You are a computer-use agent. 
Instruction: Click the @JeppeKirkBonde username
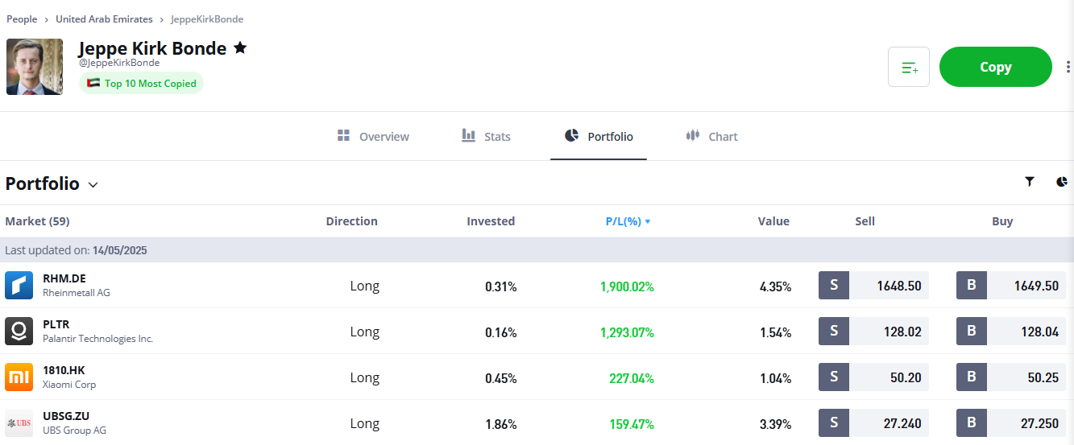[x=118, y=63]
